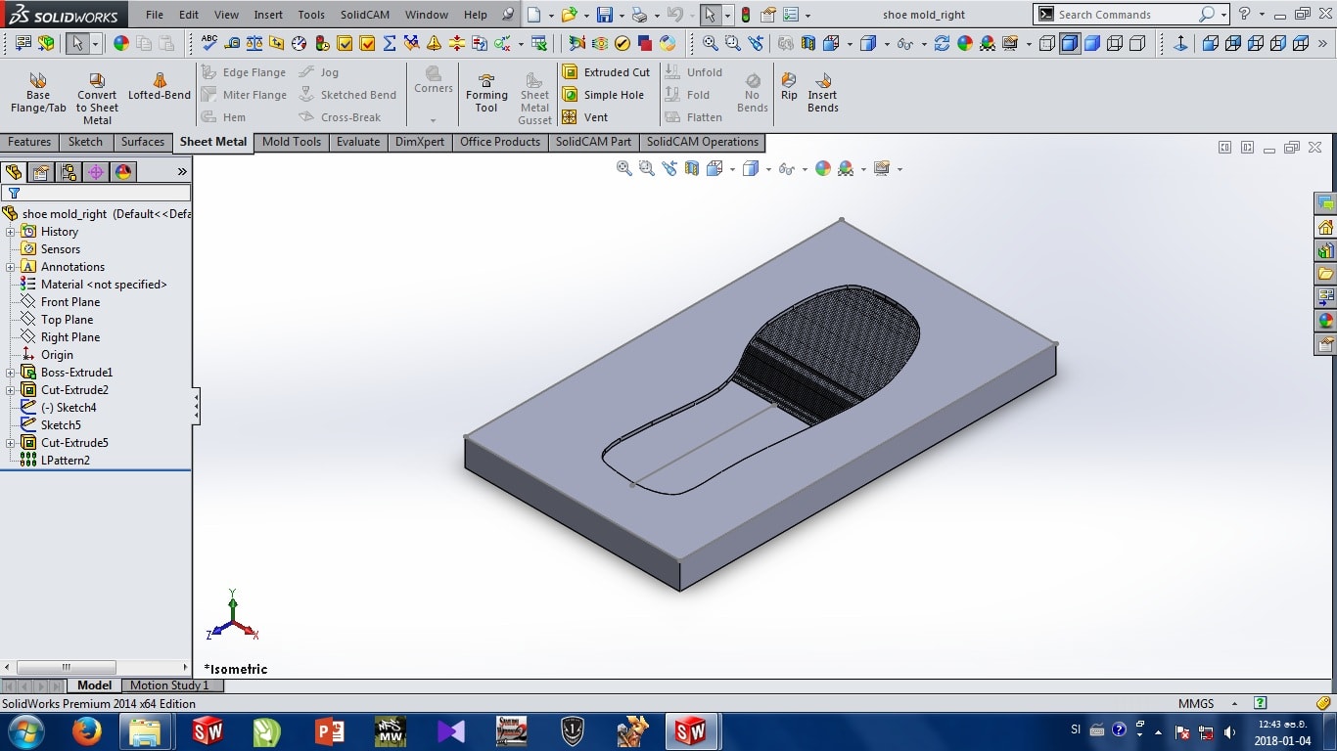Expand the feature manager tabs chevron
The image size is (1337, 751).
(182, 172)
